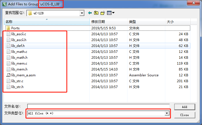The image size is (202, 125).
Task: Select file lib_math.c
Action: [19, 52]
